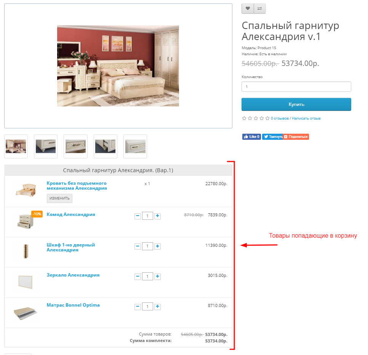Open the 0 отзывов reviews link

coord(280,118)
